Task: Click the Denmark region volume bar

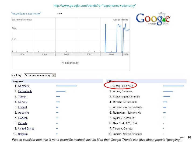Action: point(66,86)
